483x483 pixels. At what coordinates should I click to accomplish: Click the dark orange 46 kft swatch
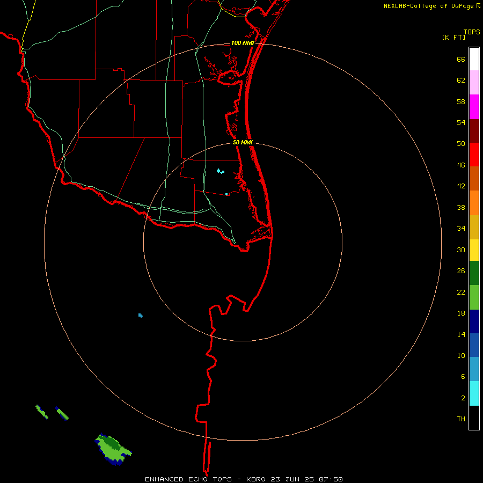(474, 179)
